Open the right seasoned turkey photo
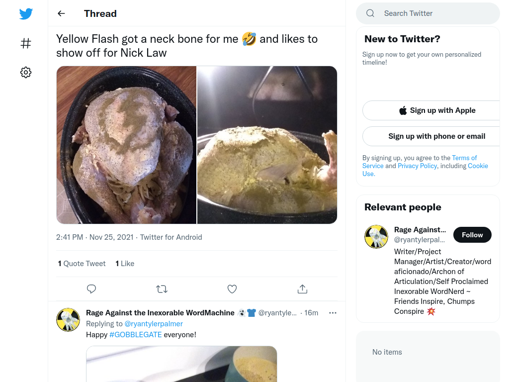 pyautogui.click(x=267, y=145)
